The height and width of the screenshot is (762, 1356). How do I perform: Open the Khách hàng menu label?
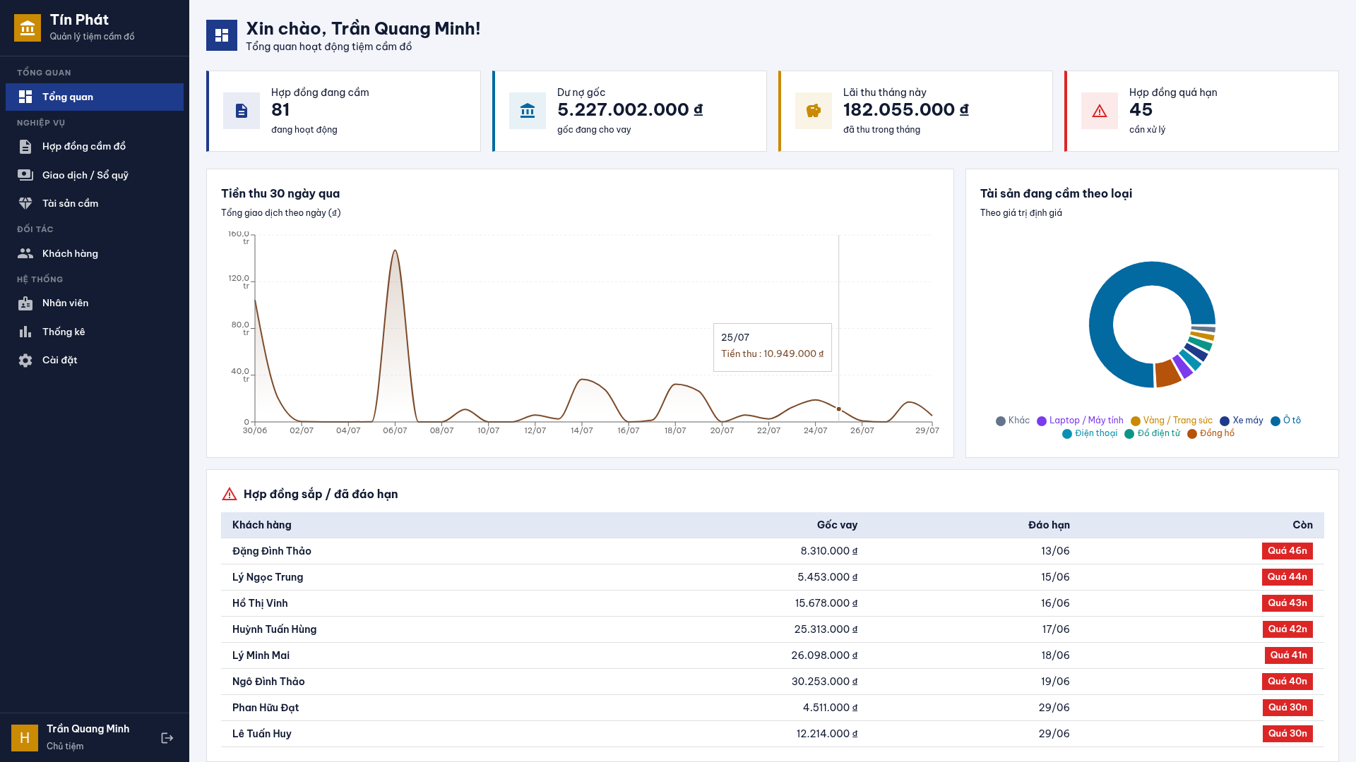[x=70, y=253]
